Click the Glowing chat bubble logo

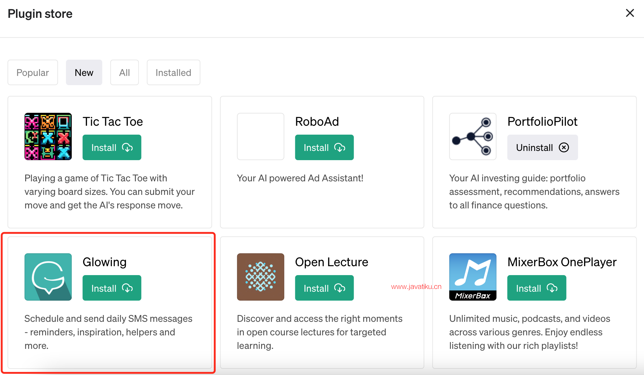click(48, 277)
